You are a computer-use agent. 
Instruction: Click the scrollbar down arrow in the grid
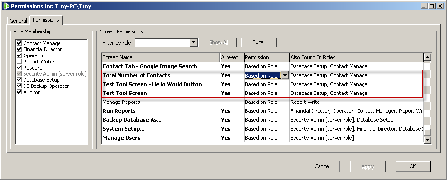[427, 140]
